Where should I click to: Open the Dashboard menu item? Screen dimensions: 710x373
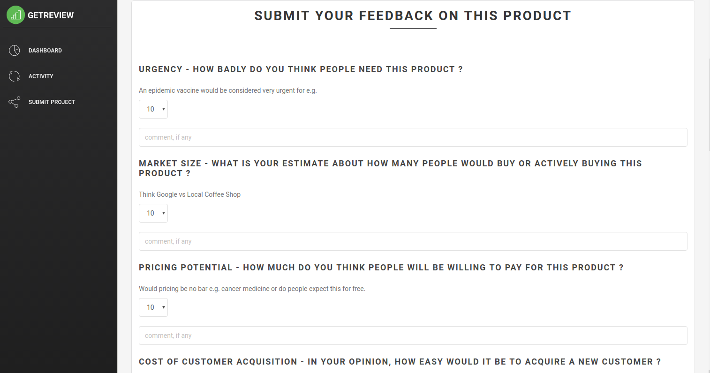coord(45,50)
